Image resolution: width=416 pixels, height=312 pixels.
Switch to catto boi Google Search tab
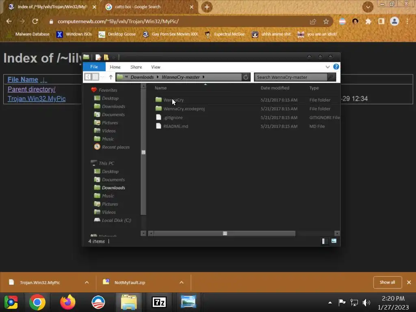click(149, 7)
